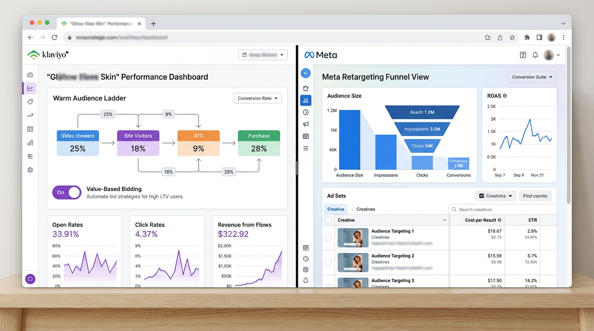Click the Meta pane vertical scrollbar

569,125
